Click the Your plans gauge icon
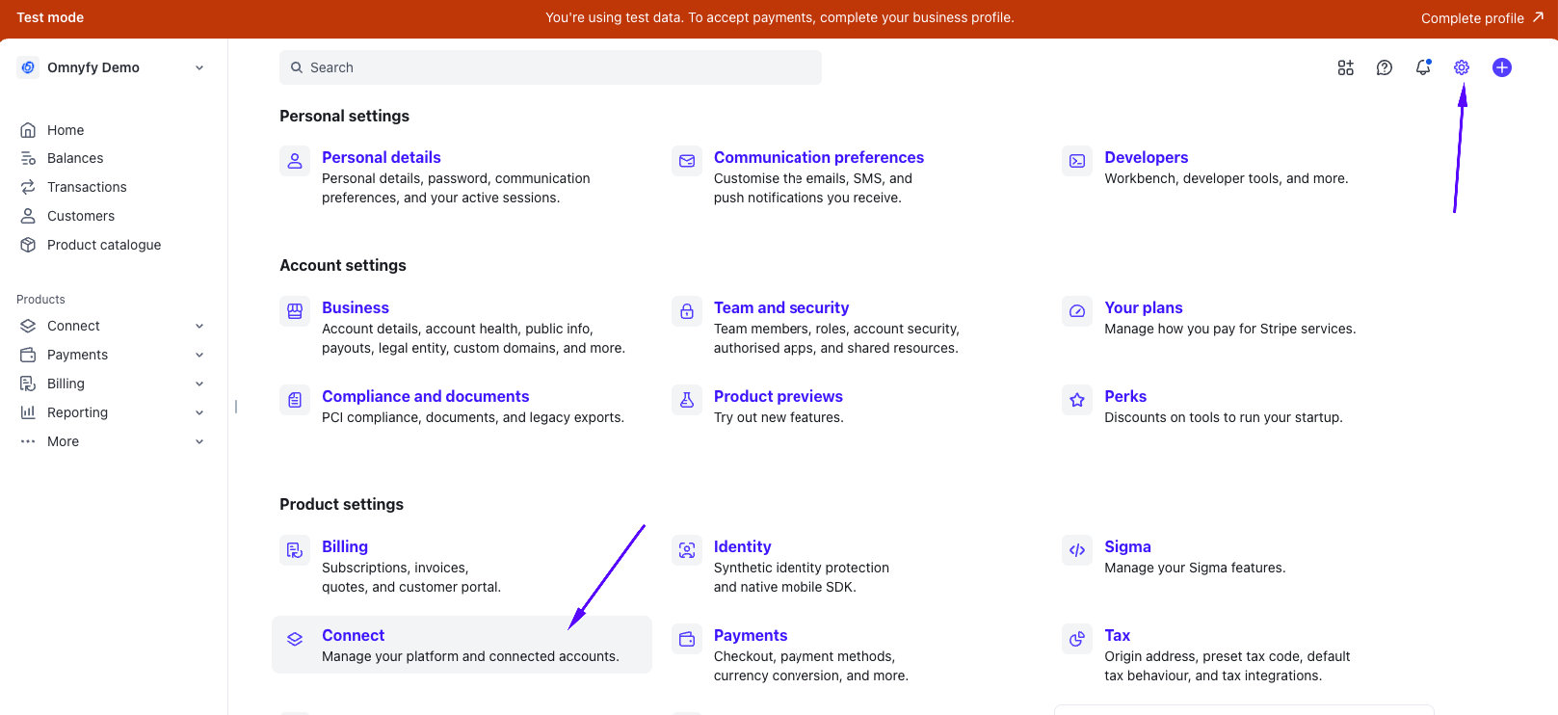The image size is (1558, 715). (x=1077, y=311)
